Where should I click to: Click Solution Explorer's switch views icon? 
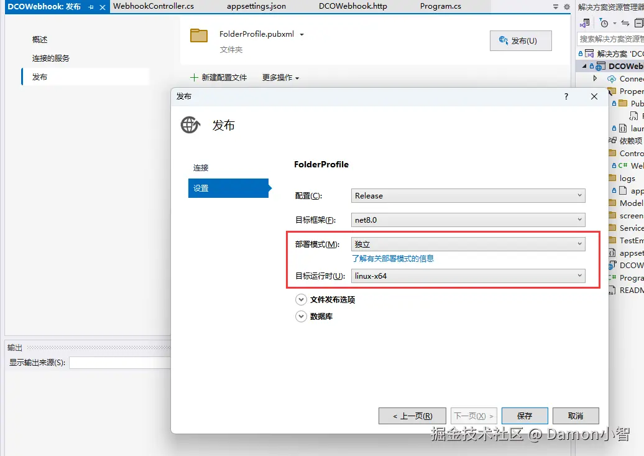click(x=585, y=23)
